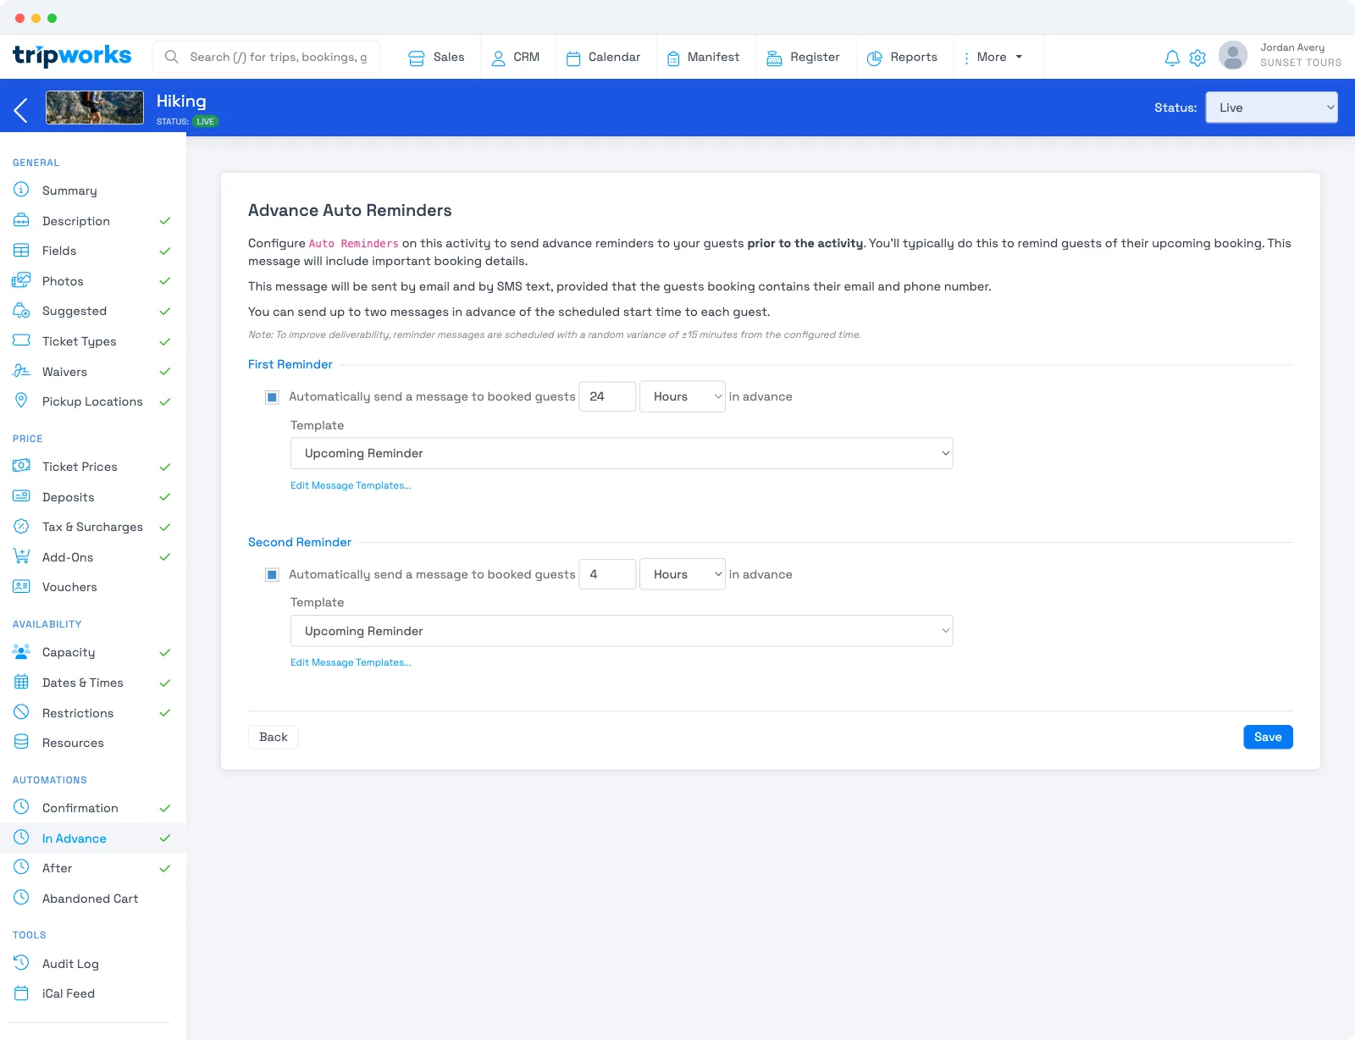Click the Tax & Surcharges percent icon
The width and height of the screenshot is (1355, 1040).
tap(21, 526)
